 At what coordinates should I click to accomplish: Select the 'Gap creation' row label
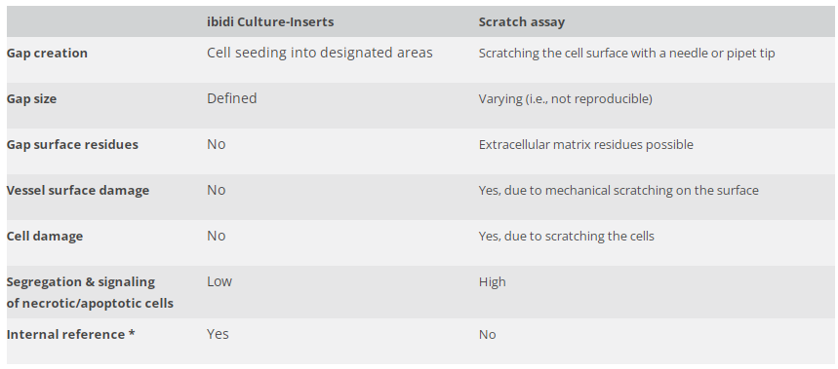point(47,53)
